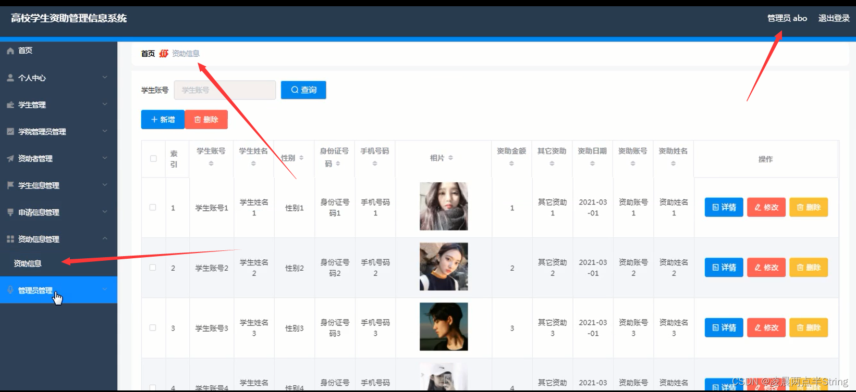The width and height of the screenshot is (856, 392).
Task: Select the 申请信息管理 sidebar menu
Action: click(58, 212)
